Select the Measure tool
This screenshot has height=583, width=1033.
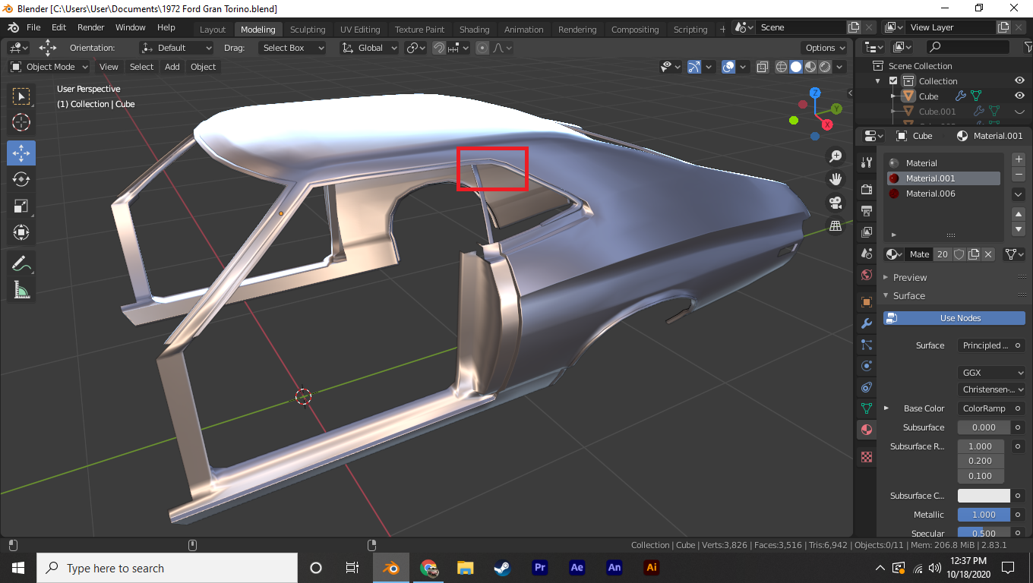[x=21, y=290]
